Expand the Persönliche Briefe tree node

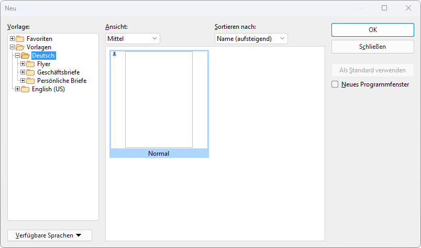click(x=23, y=80)
